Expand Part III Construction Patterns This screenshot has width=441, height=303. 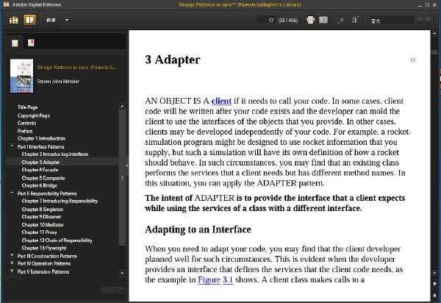[x=12, y=255]
